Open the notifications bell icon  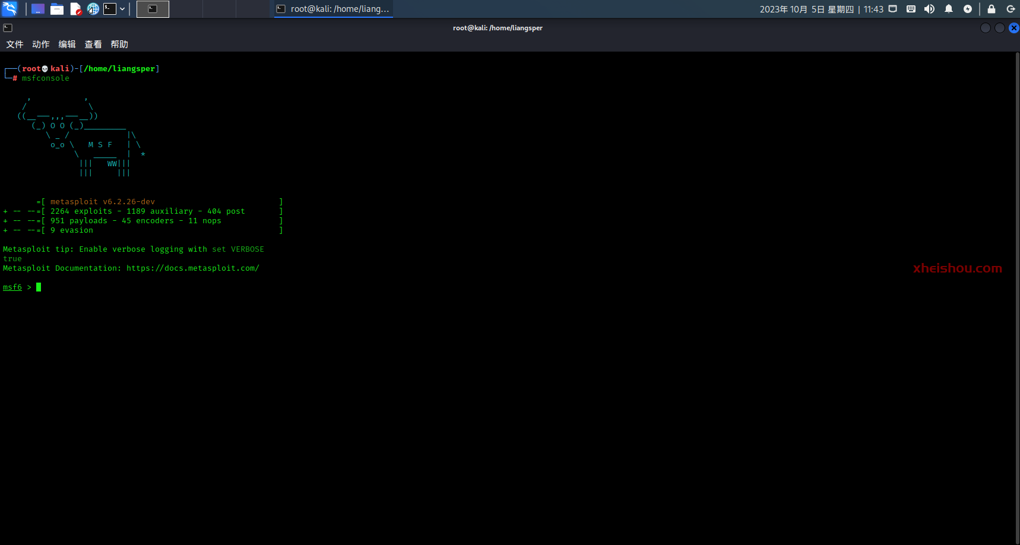(949, 9)
